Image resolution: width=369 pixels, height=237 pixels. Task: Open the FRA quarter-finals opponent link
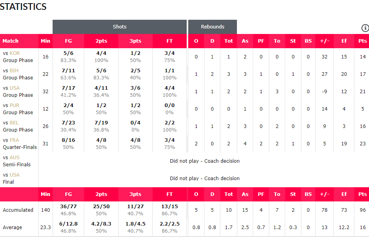click(14, 140)
